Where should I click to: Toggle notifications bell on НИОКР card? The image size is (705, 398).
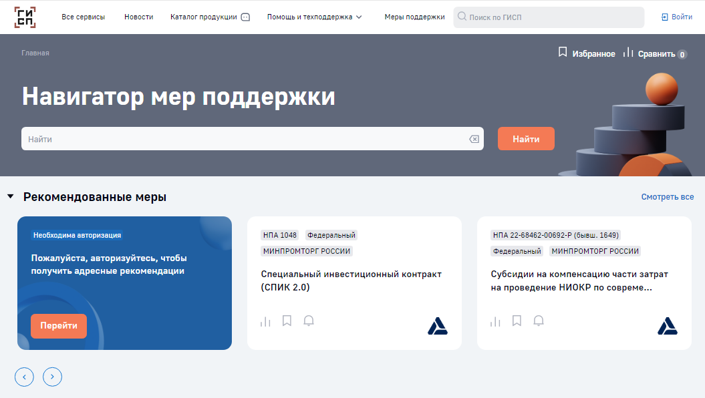coord(539,321)
